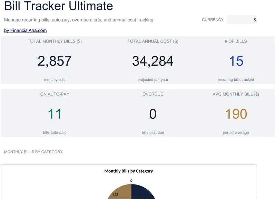Click the ON AUTO-PAY heading
Image resolution: width=276 pixels, height=200 pixels.
55,94
